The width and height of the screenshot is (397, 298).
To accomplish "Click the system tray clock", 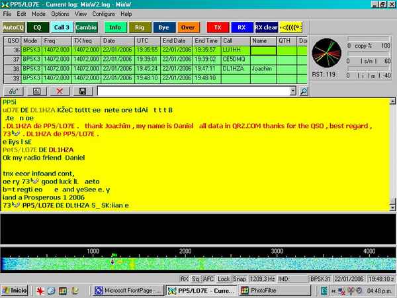I will tap(378, 291).
